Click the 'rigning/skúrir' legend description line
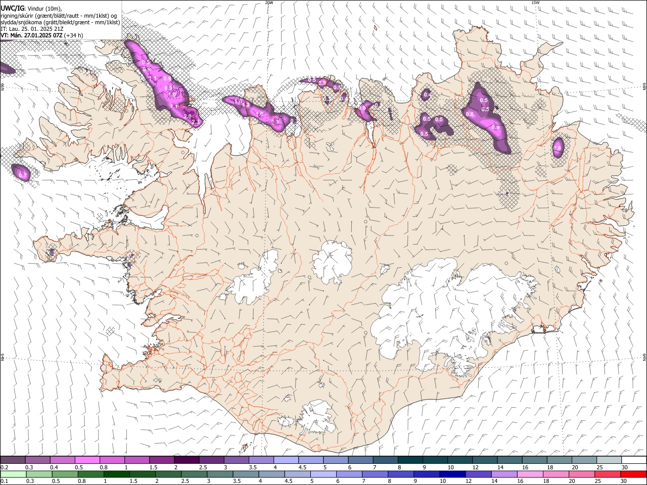The image size is (647, 485). 59,15
